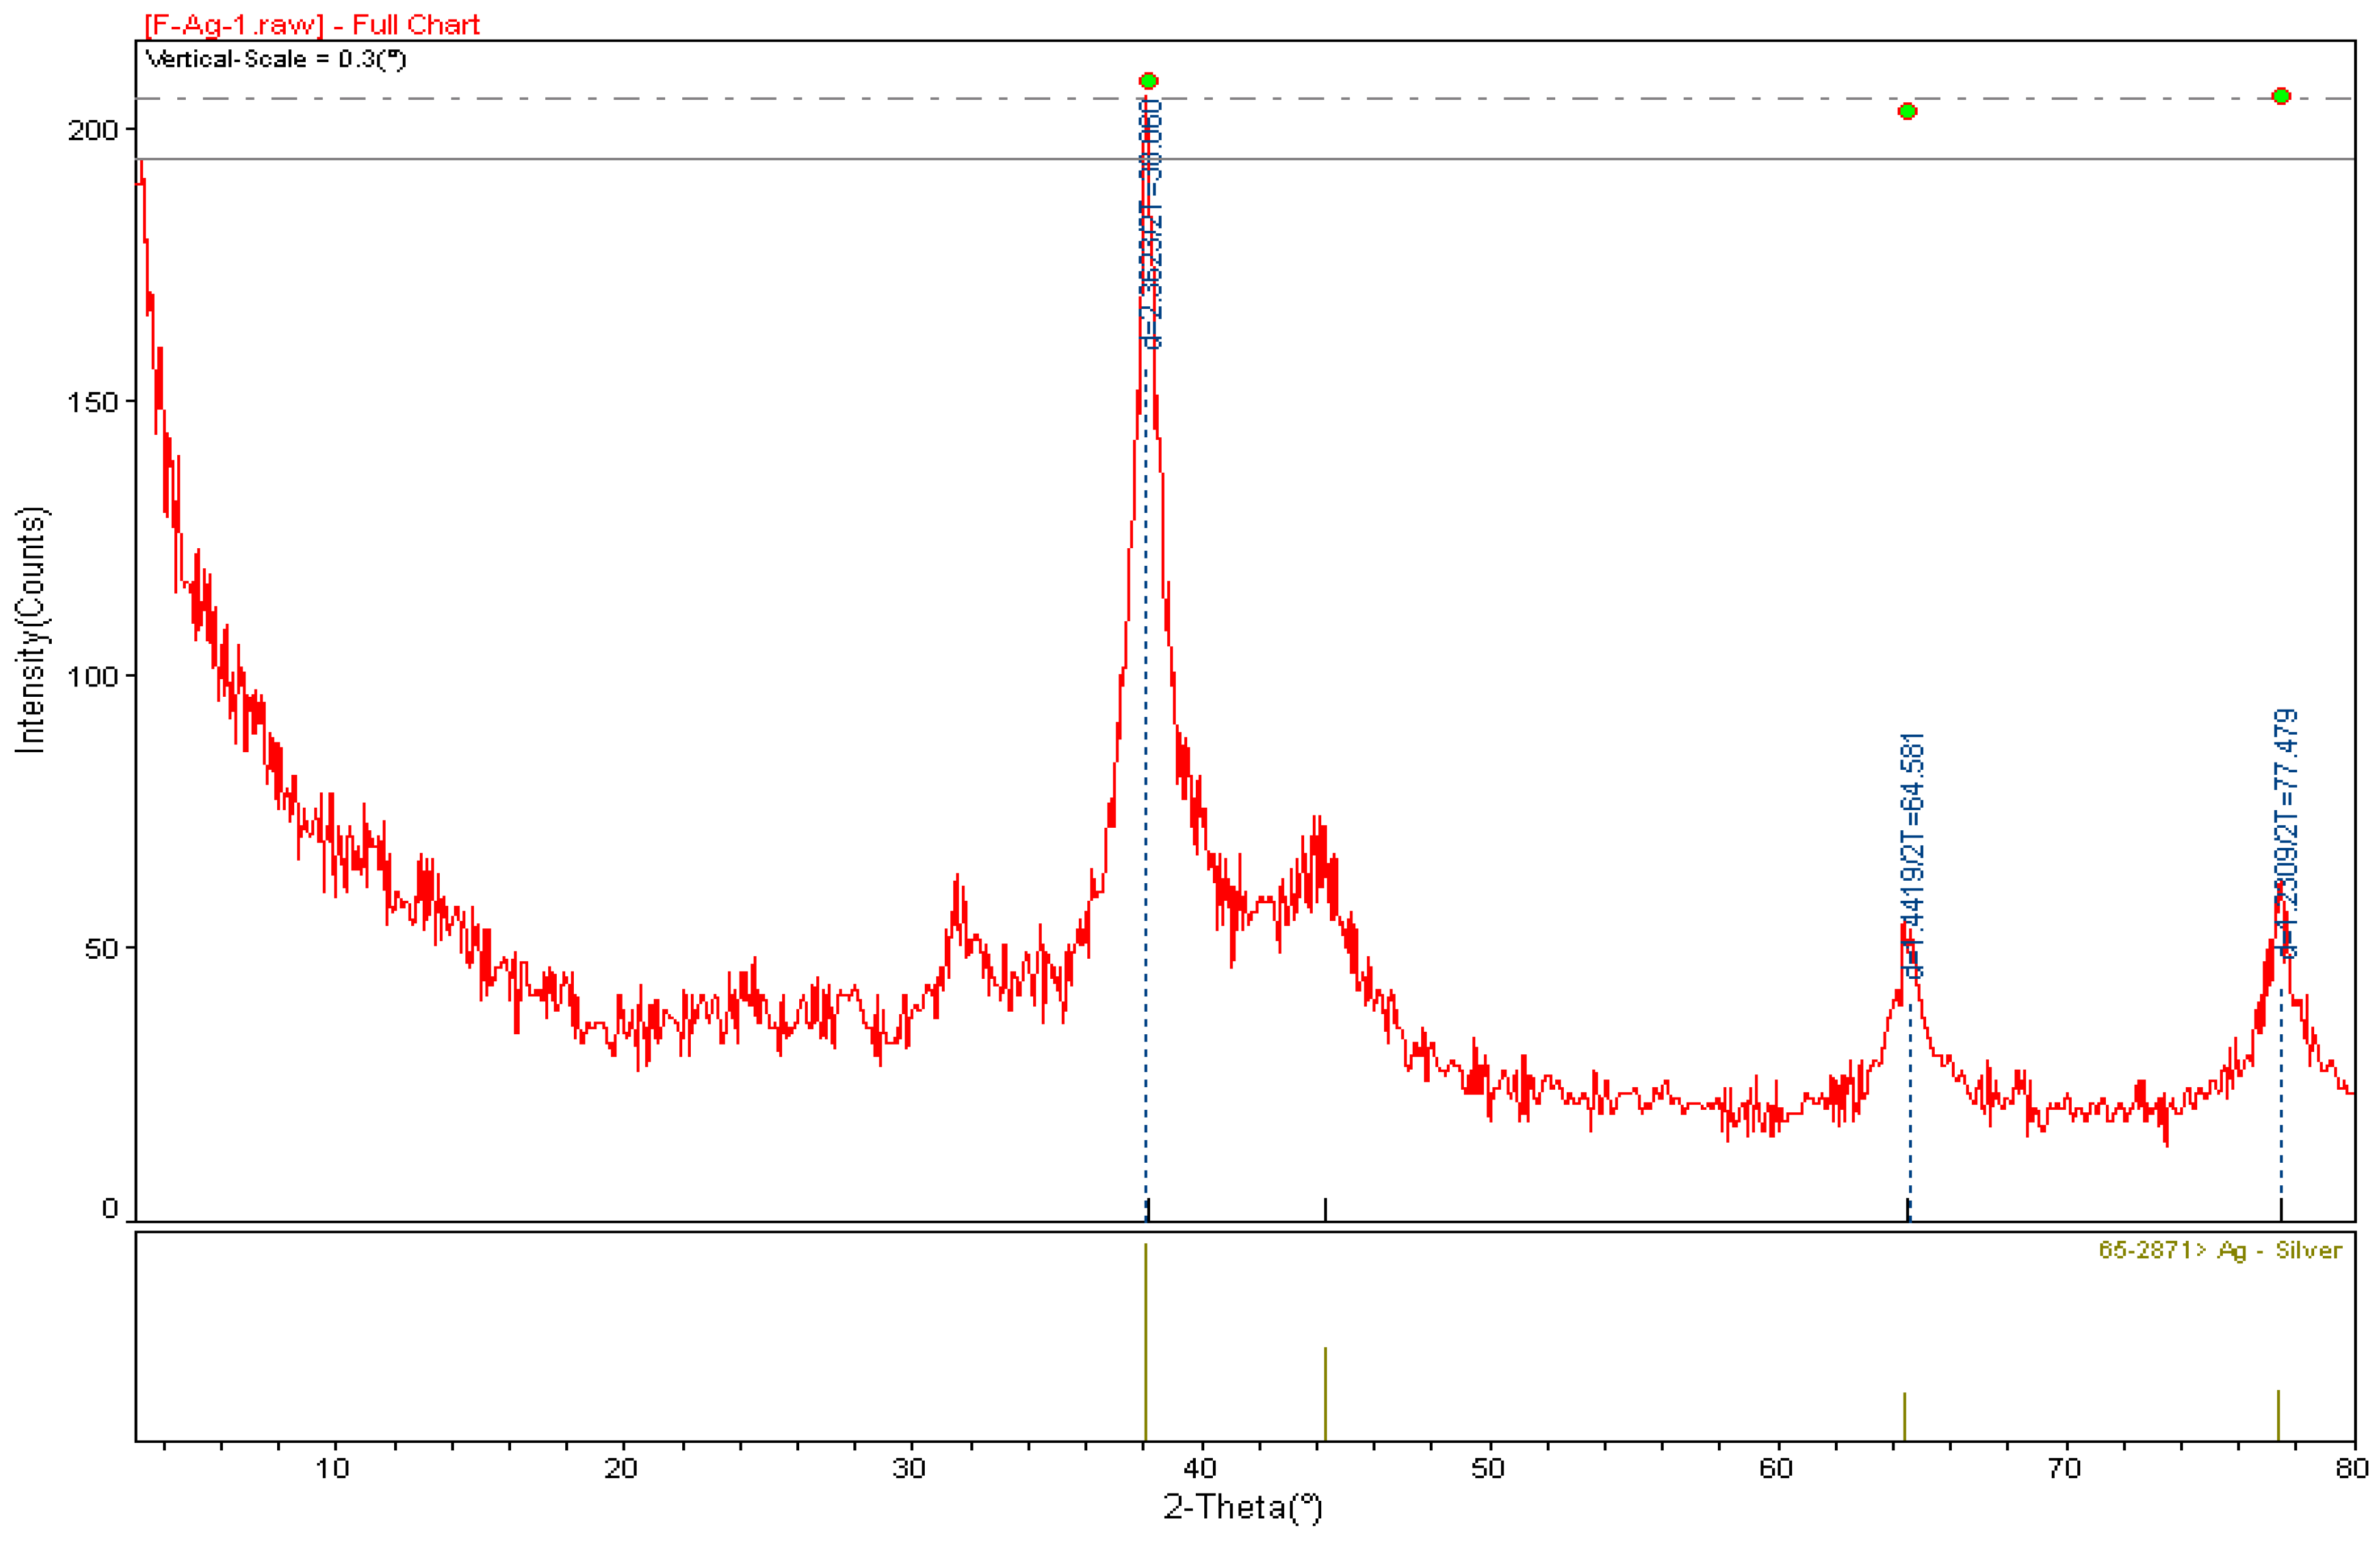
Task: Click the "80" tick label on the 2-Theta axis
Action: pyautogui.click(x=2353, y=1468)
